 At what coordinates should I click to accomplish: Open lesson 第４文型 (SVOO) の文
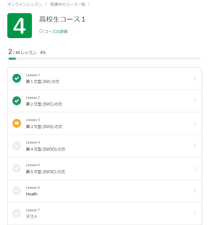pos(46,149)
